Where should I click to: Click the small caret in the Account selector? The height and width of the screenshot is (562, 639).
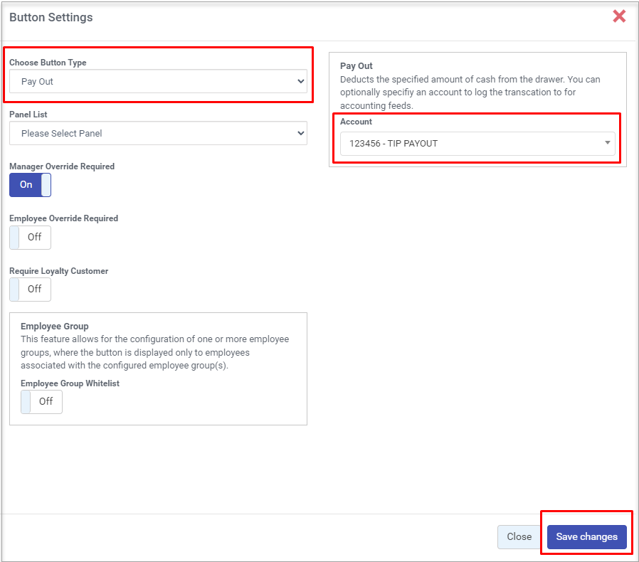click(607, 143)
